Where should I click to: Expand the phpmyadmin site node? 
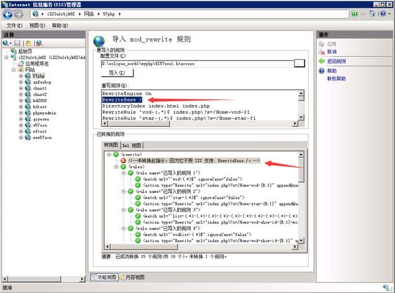pos(21,113)
